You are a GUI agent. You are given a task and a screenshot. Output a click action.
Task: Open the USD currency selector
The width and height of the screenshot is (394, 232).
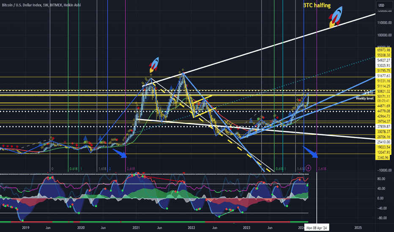(x=384, y=5)
